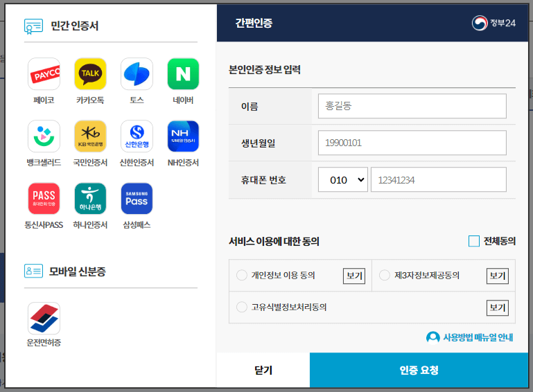Click the 신한인증서 label
The image size is (533, 392).
pos(137,163)
